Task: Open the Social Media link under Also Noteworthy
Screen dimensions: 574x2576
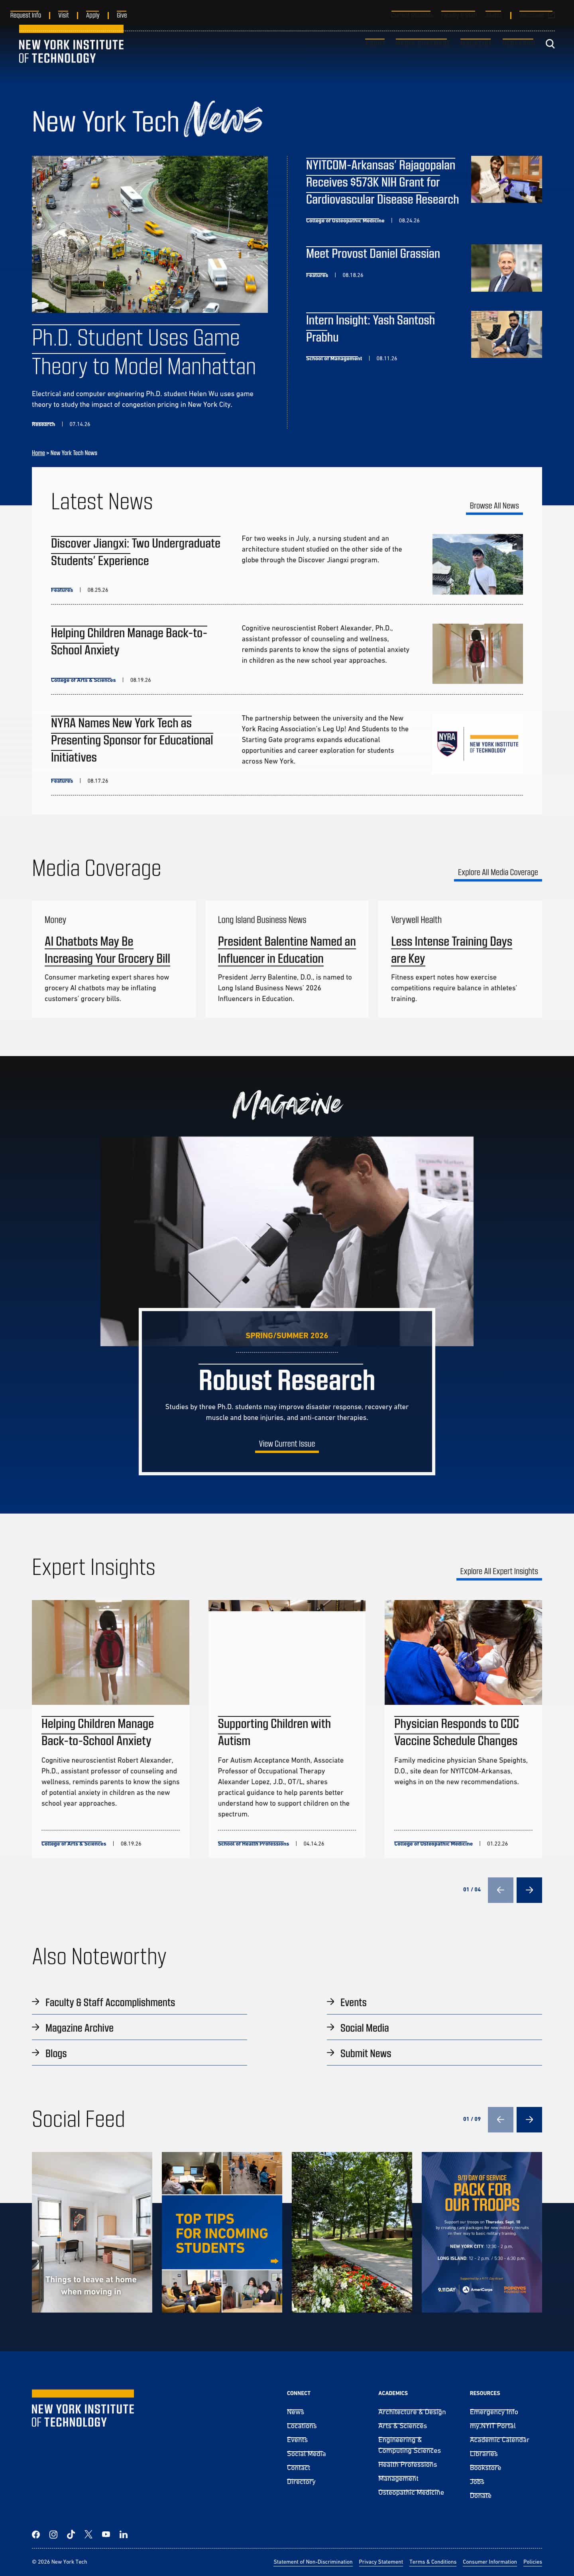Action: (364, 2028)
